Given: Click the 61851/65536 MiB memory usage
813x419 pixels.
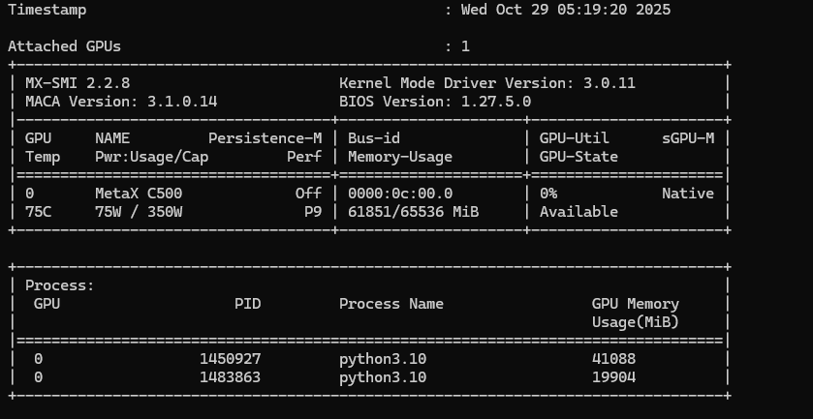Looking at the screenshot, I should (413, 212).
